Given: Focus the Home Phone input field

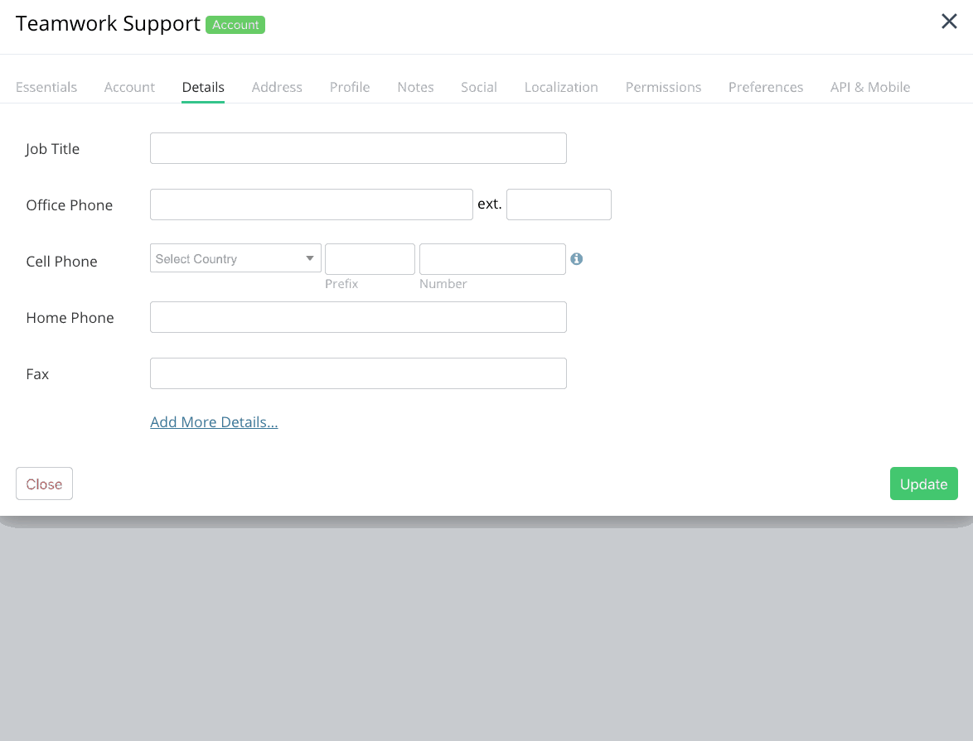Looking at the screenshot, I should (x=358, y=317).
